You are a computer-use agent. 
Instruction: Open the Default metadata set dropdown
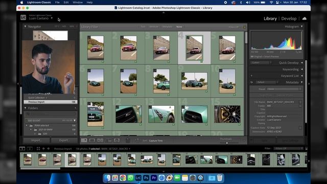(x=267, y=82)
